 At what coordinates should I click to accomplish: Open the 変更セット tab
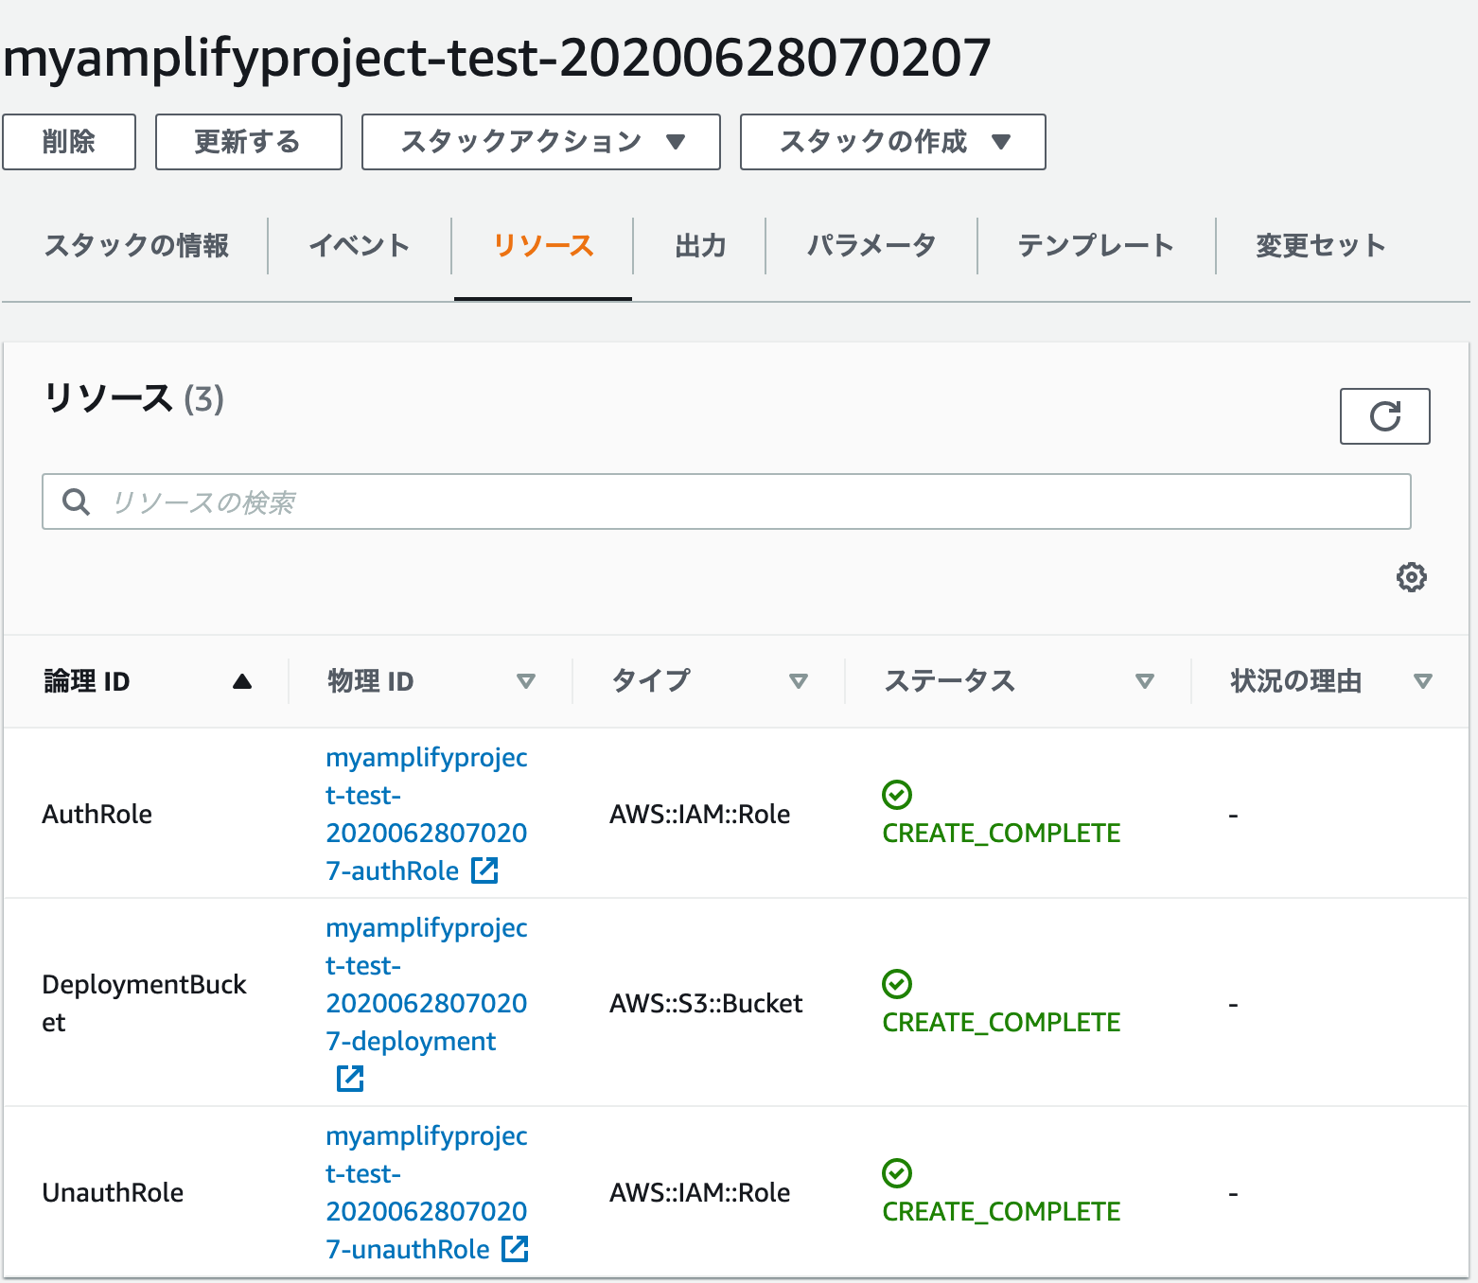click(x=1321, y=246)
